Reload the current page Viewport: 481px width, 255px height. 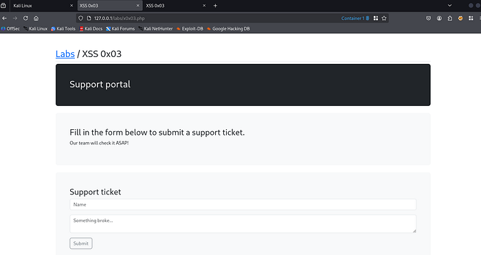pyautogui.click(x=25, y=19)
